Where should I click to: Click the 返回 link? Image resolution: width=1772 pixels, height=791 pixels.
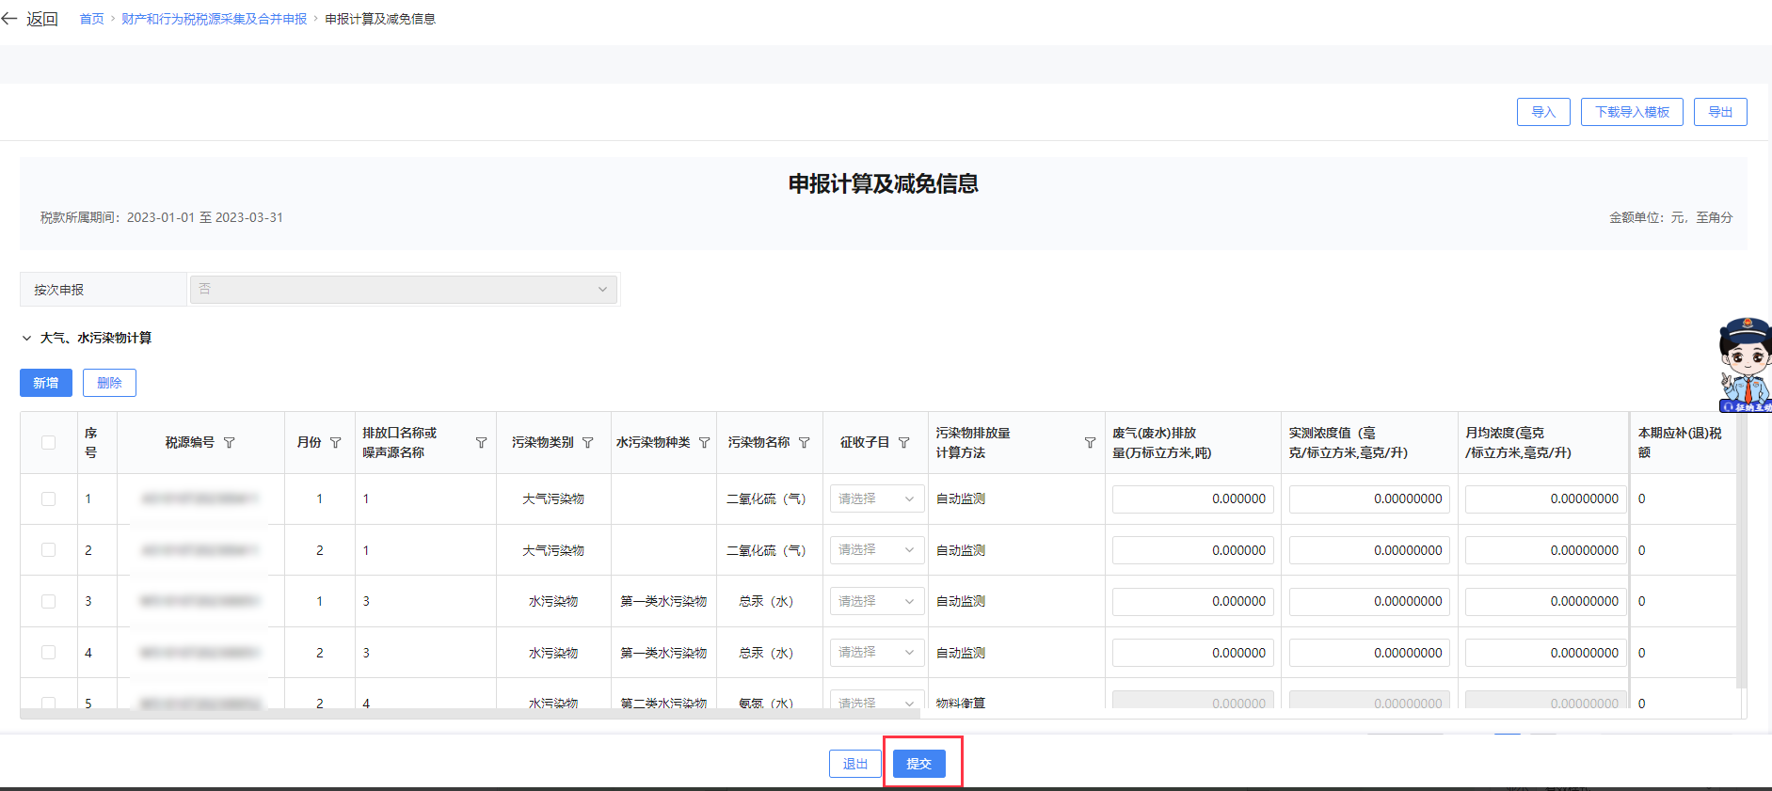[x=42, y=19]
